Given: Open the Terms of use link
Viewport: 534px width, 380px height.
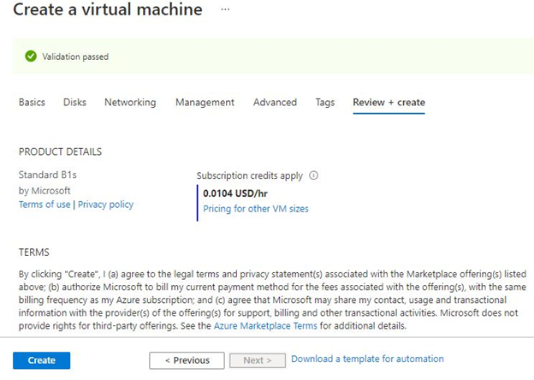Looking at the screenshot, I should 44,205.
